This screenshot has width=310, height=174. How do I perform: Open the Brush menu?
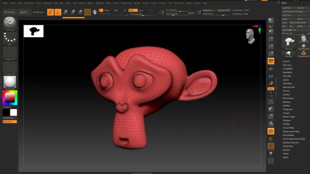tap(13, 3)
